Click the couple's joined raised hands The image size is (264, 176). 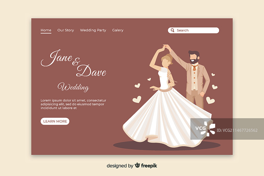(164, 47)
